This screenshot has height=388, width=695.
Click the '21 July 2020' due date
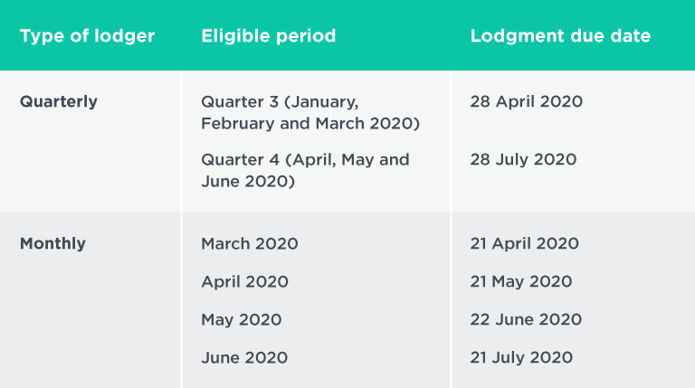(x=521, y=357)
